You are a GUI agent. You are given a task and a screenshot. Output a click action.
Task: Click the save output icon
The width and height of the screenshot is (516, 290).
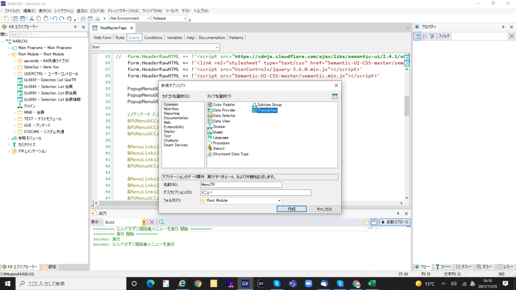click(x=374, y=222)
